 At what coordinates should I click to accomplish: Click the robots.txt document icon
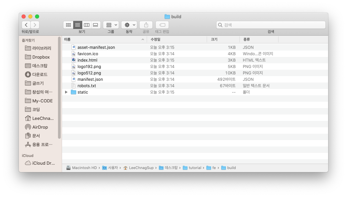click(74, 86)
